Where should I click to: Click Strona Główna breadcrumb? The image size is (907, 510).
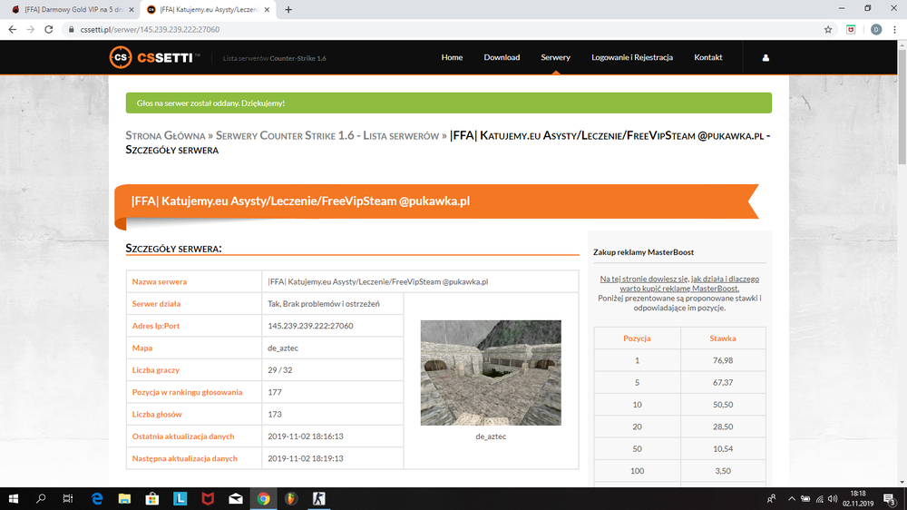pyautogui.click(x=165, y=135)
